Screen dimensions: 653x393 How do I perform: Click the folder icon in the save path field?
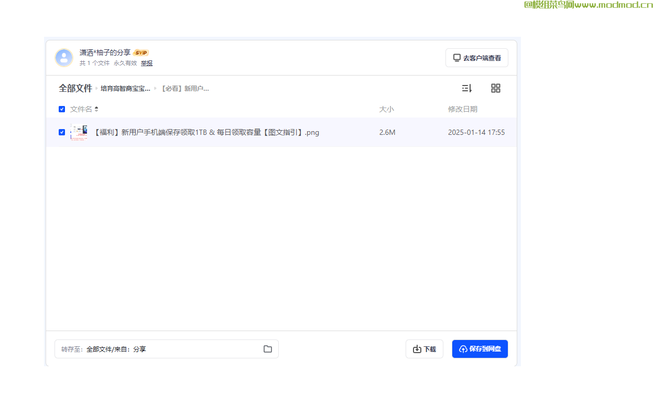tap(268, 349)
